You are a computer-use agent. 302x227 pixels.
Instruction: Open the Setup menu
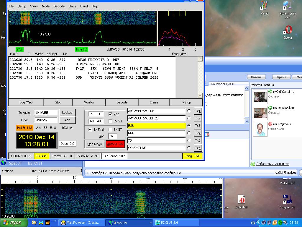click(22, 6)
